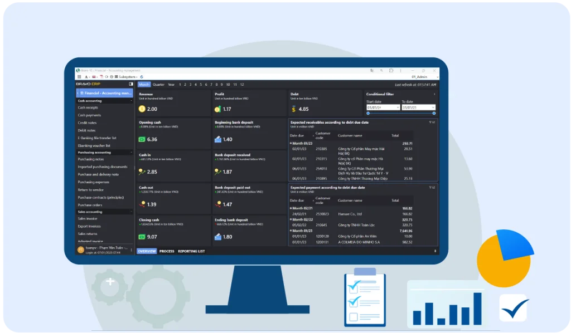
Task: Collapse the Cash accounting section
Action: [131, 101]
